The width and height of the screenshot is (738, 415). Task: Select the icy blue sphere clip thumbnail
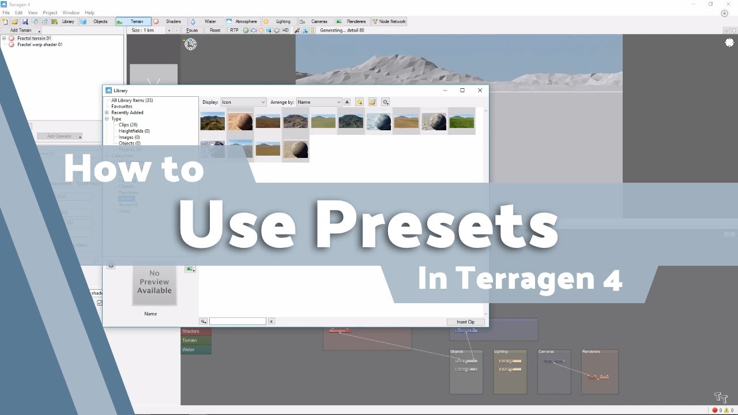[x=379, y=121]
